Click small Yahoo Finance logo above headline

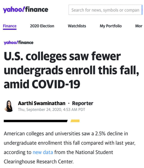pyautogui.click(x=19, y=42)
